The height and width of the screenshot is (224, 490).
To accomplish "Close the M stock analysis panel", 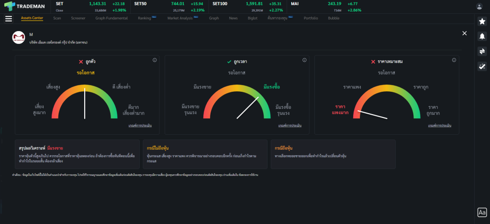I will coord(464,33).
